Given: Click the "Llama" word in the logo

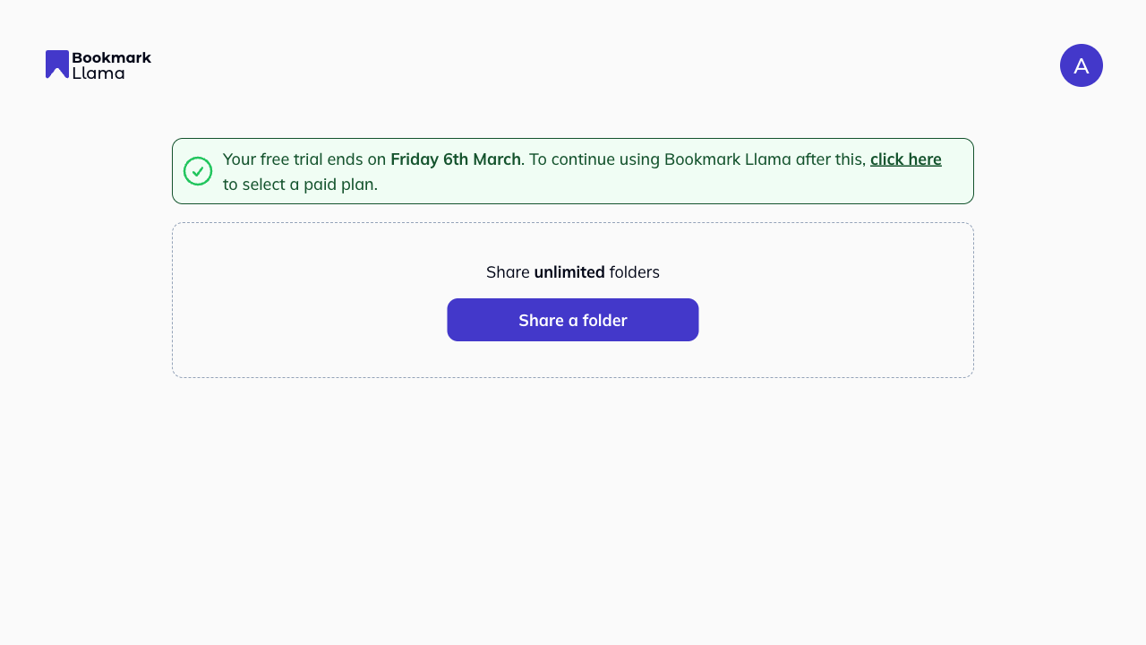Looking at the screenshot, I should (98, 73).
